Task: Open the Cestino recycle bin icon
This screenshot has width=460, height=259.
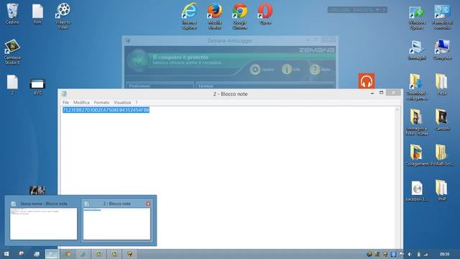Action: coord(12,13)
